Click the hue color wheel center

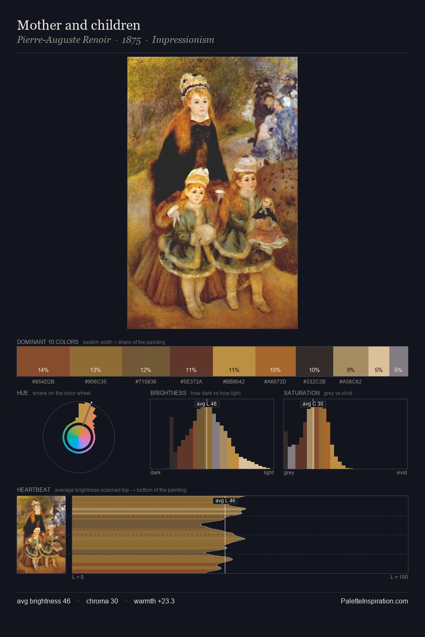tap(79, 437)
